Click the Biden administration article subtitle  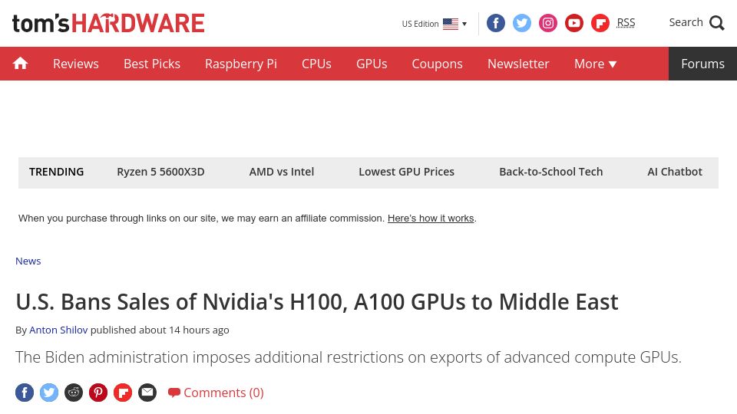349,358
